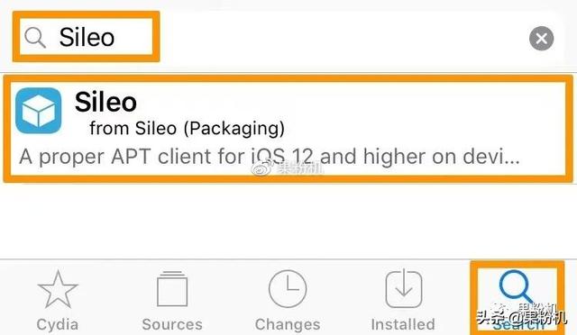
Task: Tap the blue Sileo box package icon
Action: click(x=38, y=111)
